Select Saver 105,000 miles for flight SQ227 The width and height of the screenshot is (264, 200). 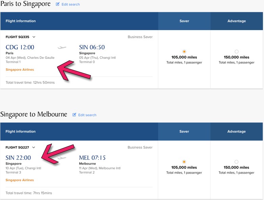click(x=184, y=162)
